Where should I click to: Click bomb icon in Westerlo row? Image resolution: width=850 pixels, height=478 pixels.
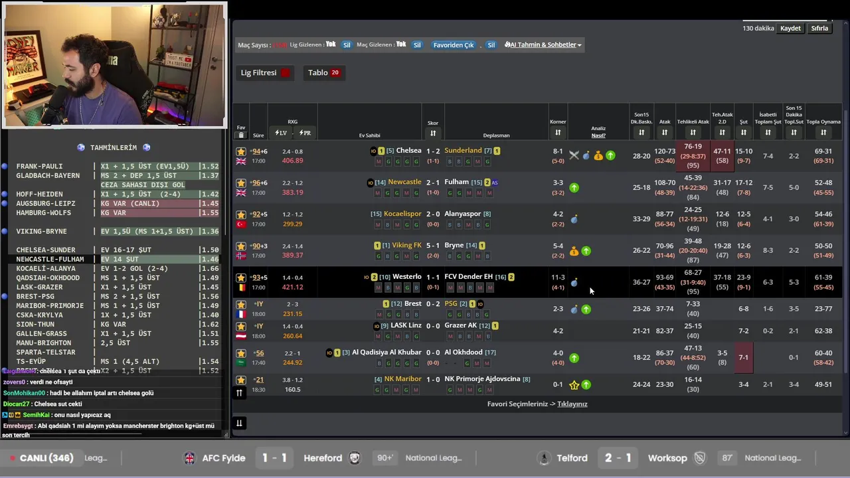point(574,282)
